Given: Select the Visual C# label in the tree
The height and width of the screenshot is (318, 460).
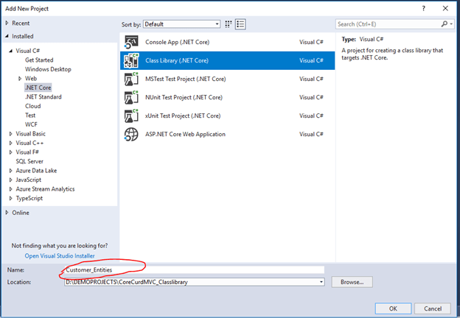Looking at the screenshot, I should pos(28,51).
